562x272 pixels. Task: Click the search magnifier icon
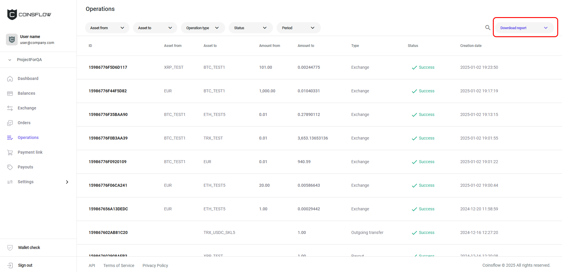488,28
